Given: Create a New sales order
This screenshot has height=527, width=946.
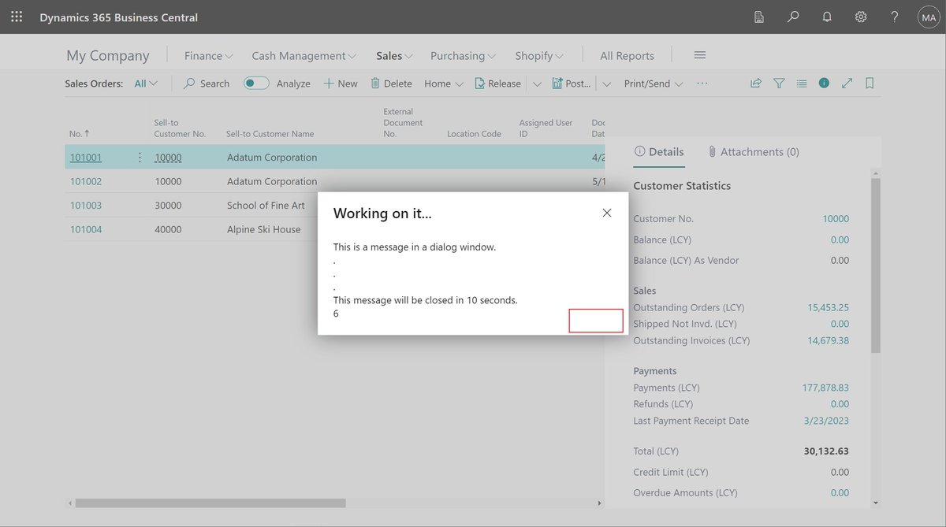Looking at the screenshot, I should click(x=341, y=84).
